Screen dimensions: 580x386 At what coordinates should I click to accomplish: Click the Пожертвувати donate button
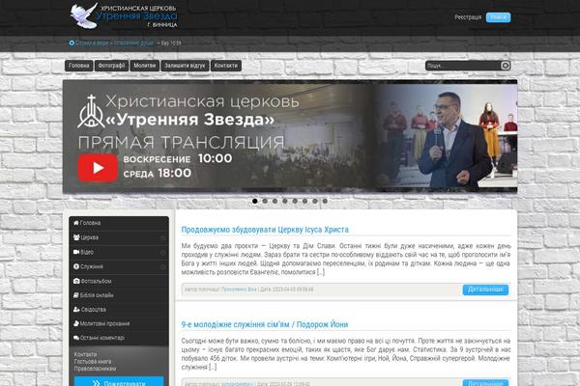119,381
